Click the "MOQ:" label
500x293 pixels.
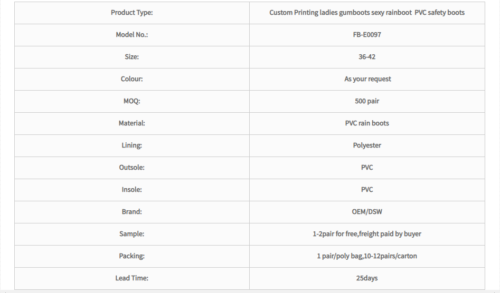[x=132, y=101]
